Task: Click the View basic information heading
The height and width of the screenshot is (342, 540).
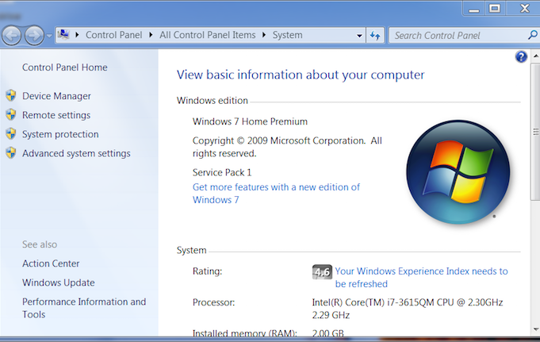Action: click(x=301, y=75)
